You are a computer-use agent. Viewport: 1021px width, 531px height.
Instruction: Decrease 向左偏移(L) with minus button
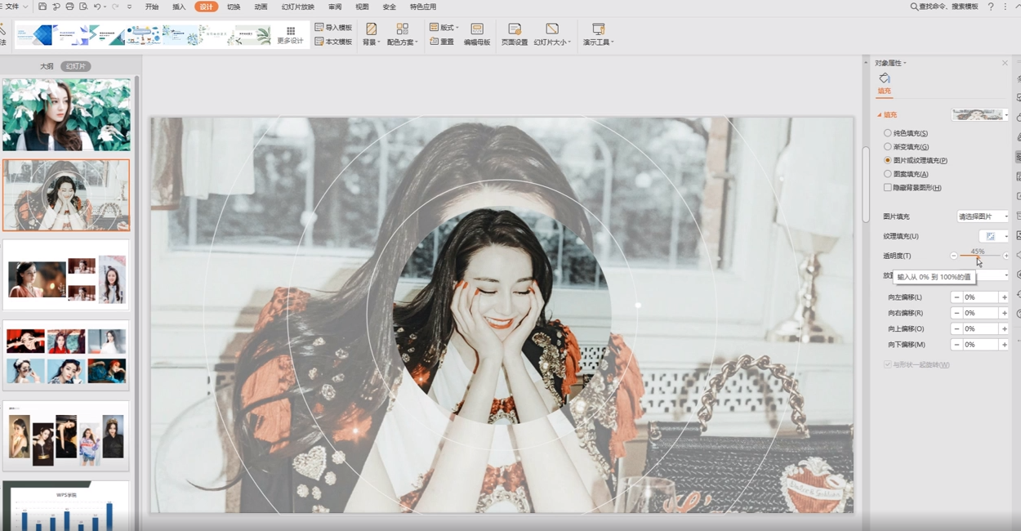(956, 297)
